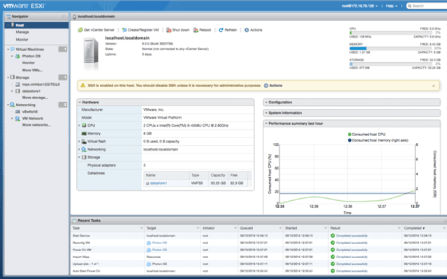Click the CPU icon in Hardware panel
Image resolution: width=447 pixels, height=279 pixels.
click(84, 126)
